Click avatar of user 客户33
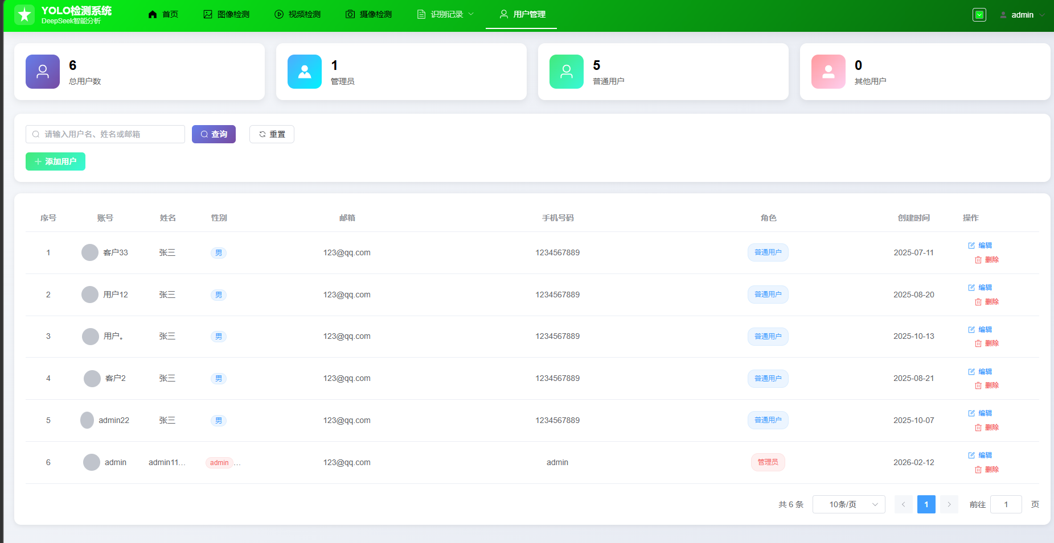Screen dimensions: 1054x543 (90, 252)
